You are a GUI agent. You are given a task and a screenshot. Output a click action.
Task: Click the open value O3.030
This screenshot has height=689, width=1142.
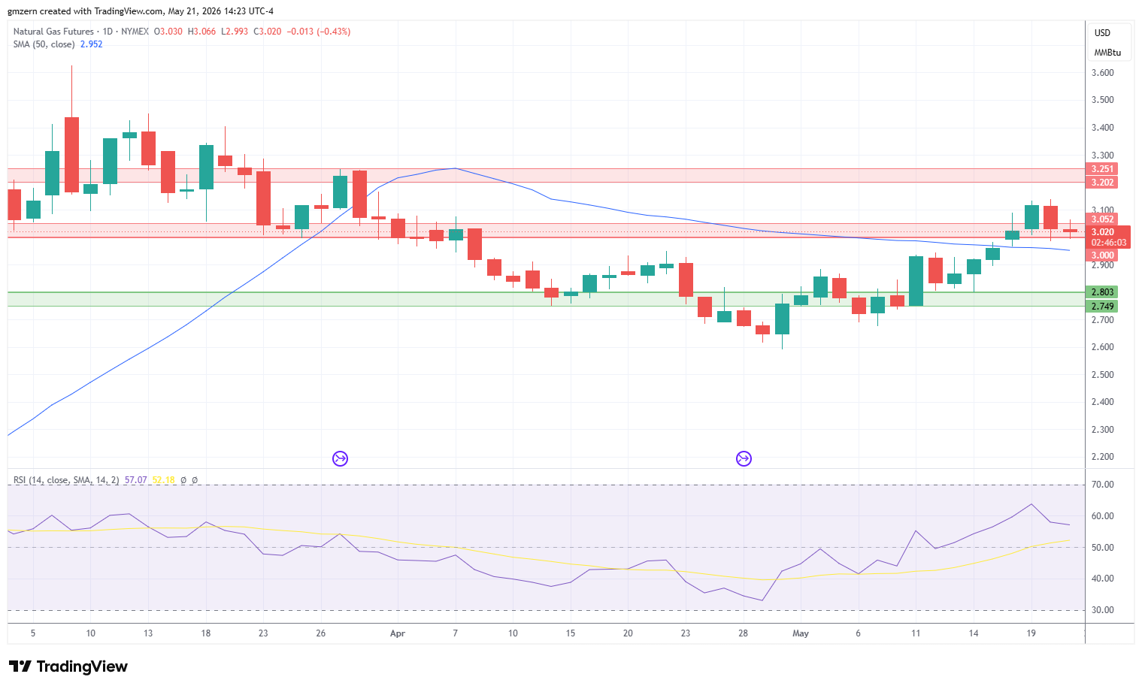[168, 32]
